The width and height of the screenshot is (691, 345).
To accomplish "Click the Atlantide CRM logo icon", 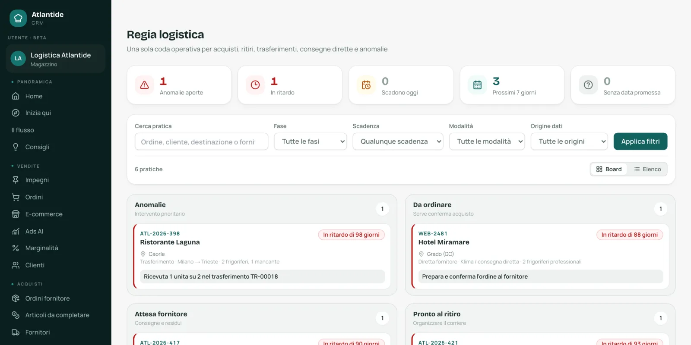I will pos(18,18).
